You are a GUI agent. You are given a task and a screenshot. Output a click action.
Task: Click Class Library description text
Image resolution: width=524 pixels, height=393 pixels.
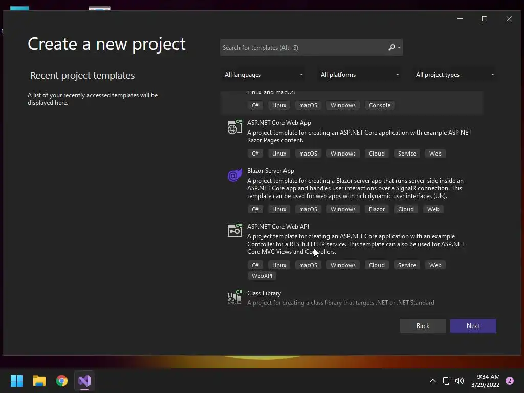tap(340, 303)
